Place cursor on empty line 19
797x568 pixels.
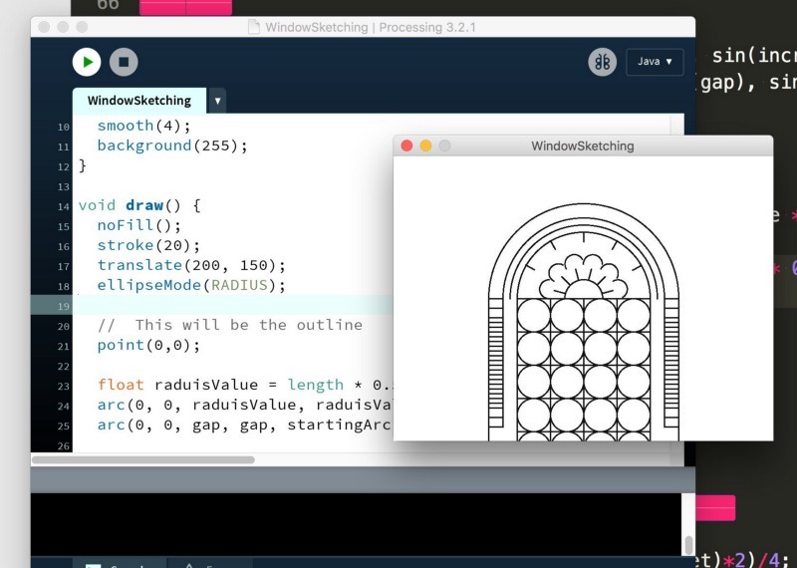pos(234,306)
